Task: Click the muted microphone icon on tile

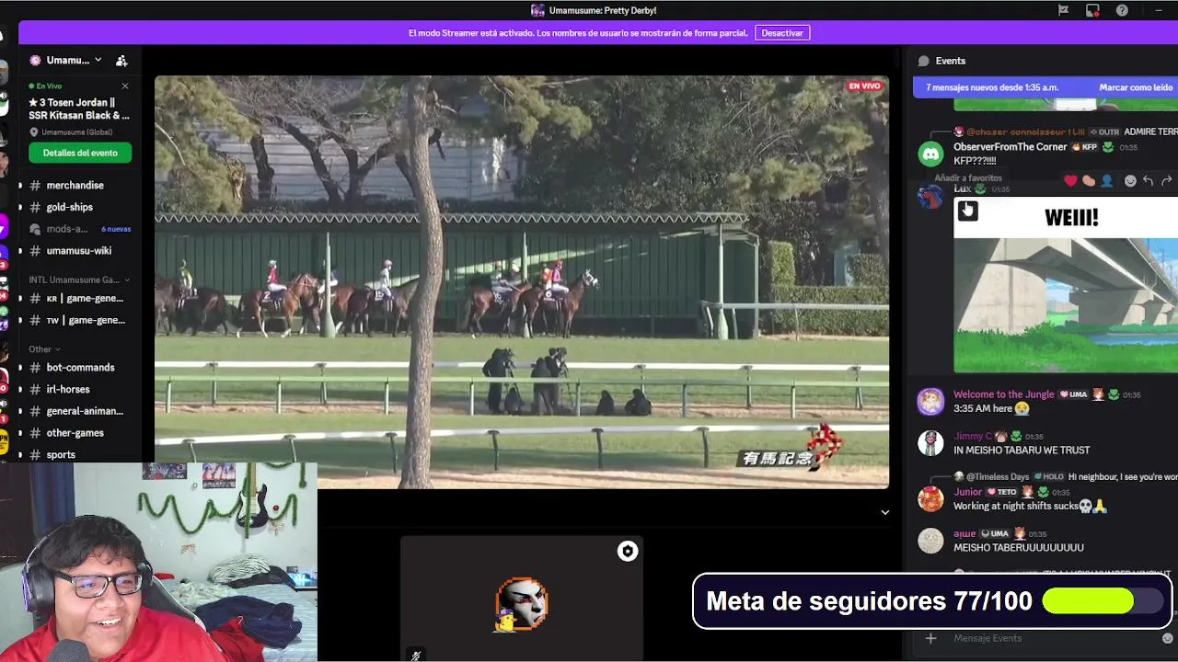Action: point(416,656)
